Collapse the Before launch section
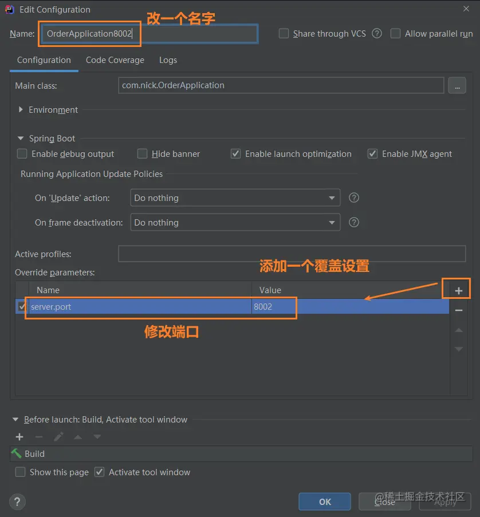 pos(15,420)
